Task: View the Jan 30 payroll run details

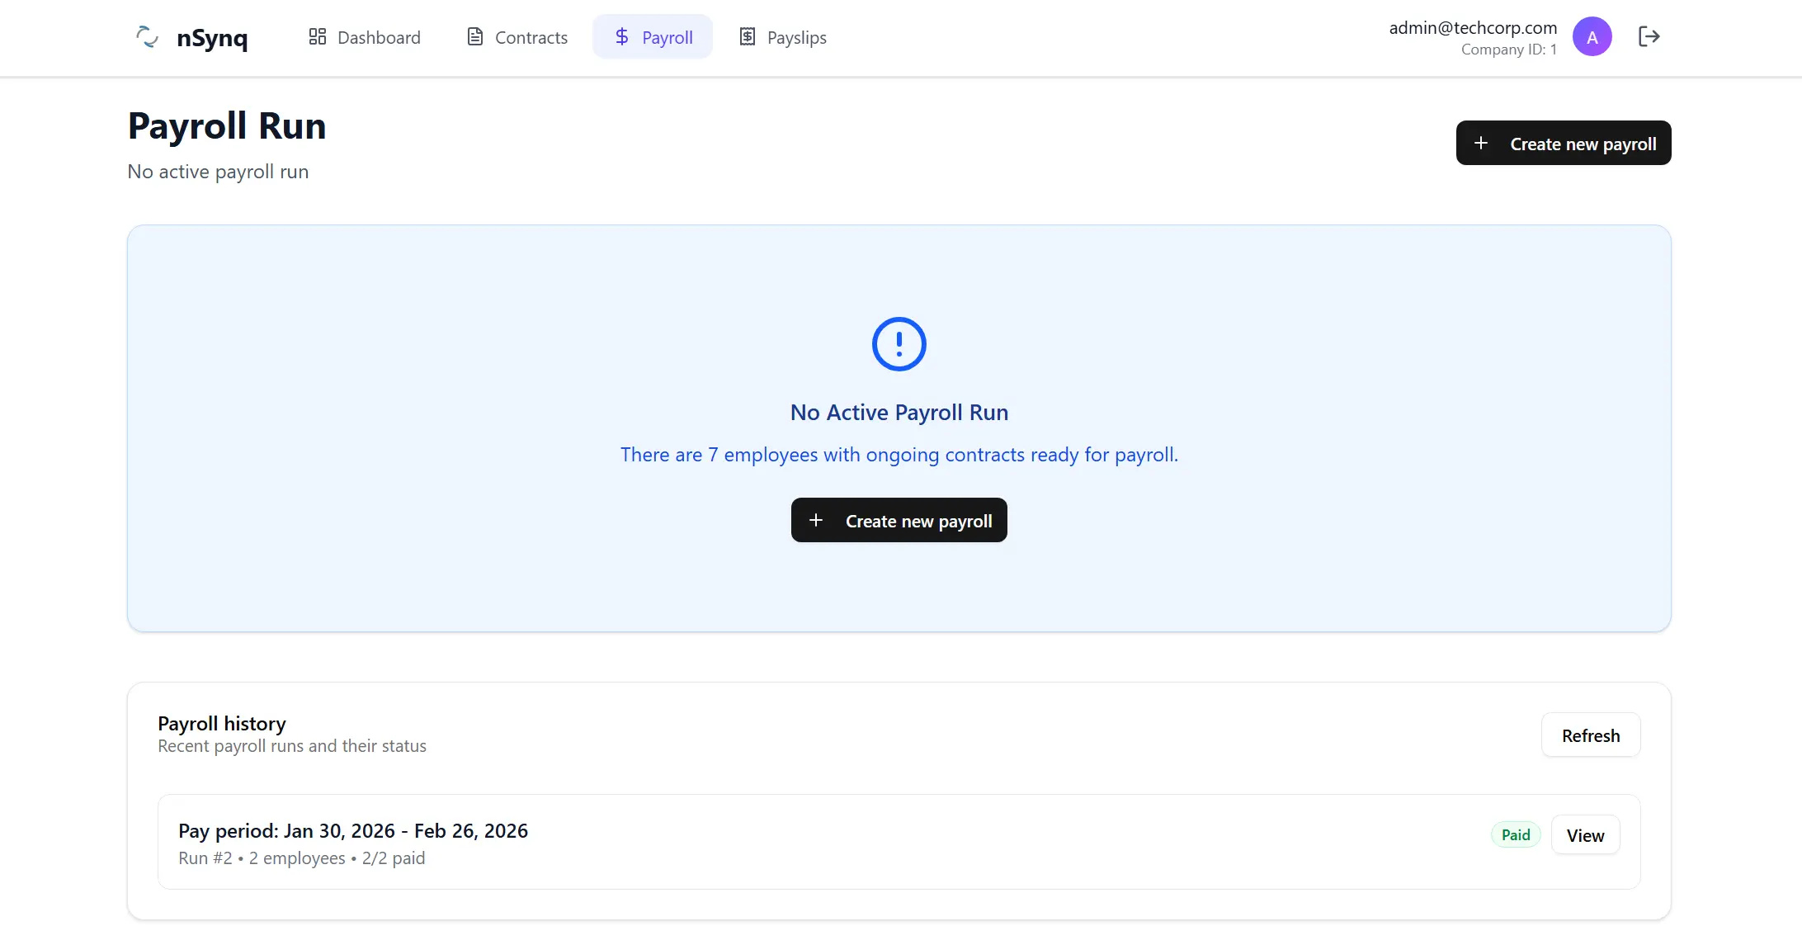Action: click(1585, 834)
